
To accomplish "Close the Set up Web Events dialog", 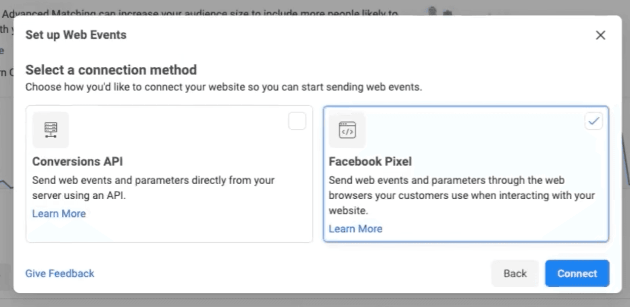I will coord(601,35).
